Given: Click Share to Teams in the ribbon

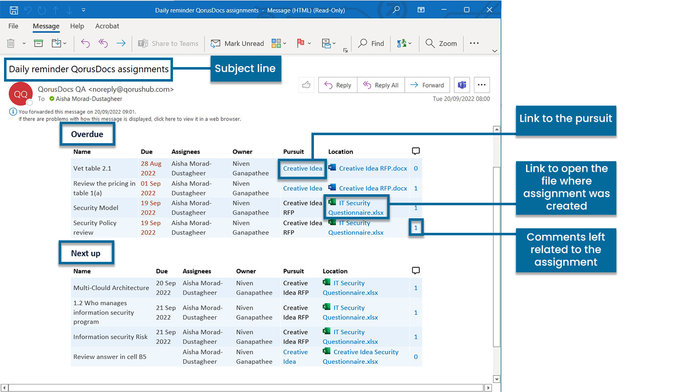Looking at the screenshot, I should [x=168, y=44].
